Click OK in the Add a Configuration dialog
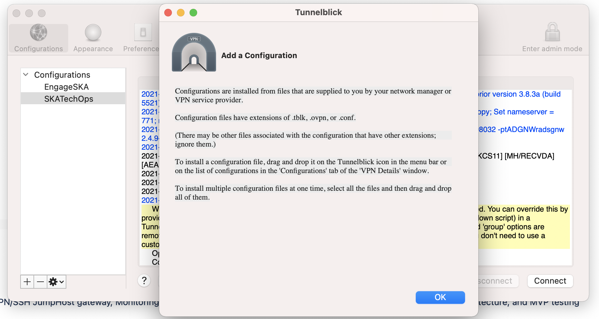Image resolution: width=599 pixels, height=319 pixels. [x=440, y=297]
